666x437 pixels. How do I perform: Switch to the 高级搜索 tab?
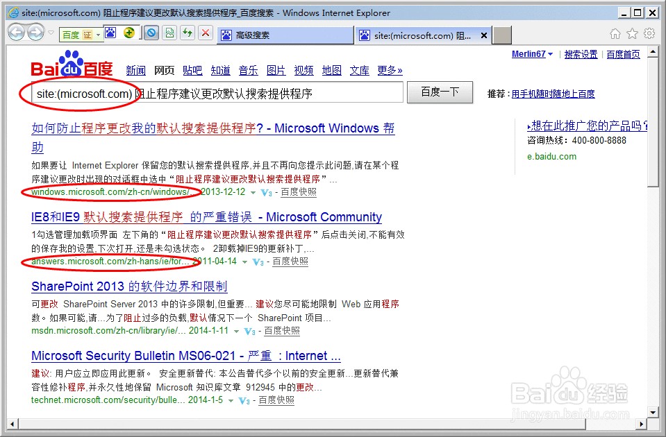click(285, 35)
